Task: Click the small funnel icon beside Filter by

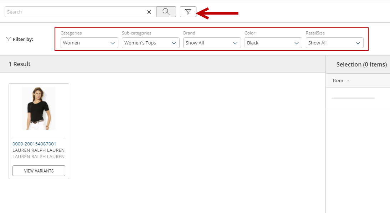Action: [x=8, y=39]
